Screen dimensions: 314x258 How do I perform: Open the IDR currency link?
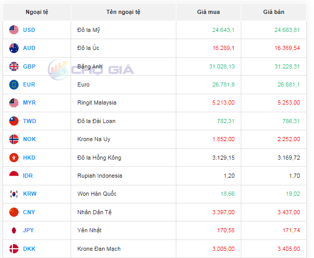(28, 176)
